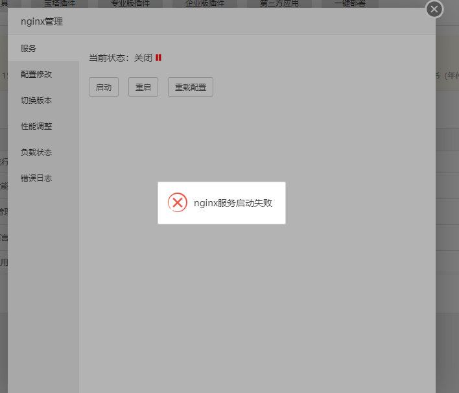Click the 重载配置 button

click(191, 87)
